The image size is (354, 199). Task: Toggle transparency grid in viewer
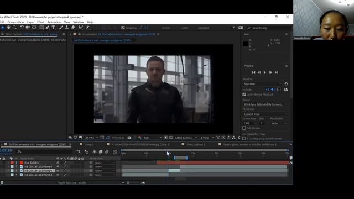point(171,138)
